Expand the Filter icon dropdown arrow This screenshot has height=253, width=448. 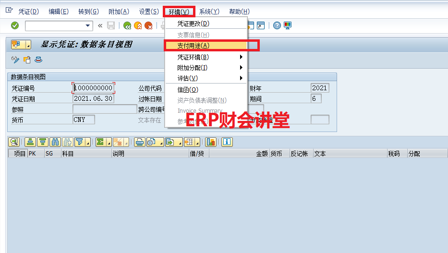(x=88, y=142)
